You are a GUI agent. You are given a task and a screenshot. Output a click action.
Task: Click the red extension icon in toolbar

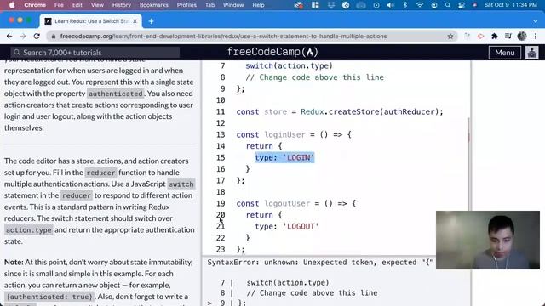coord(480,36)
